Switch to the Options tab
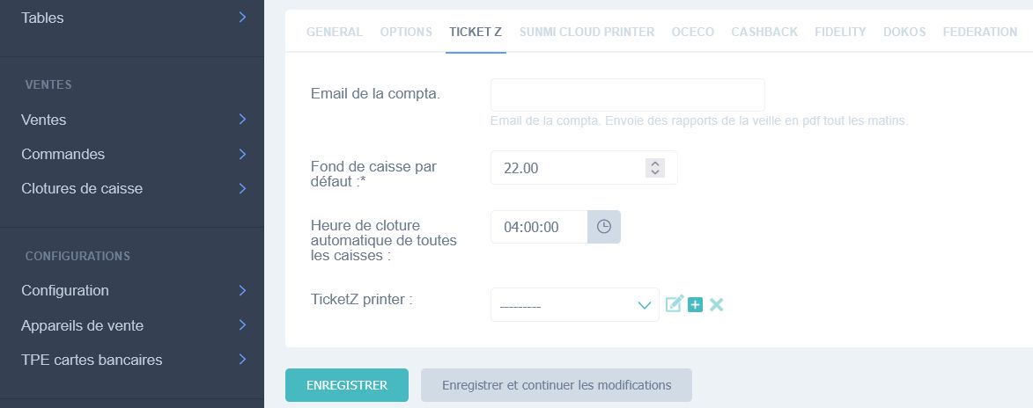Viewport: 1033px width, 408px height. pyautogui.click(x=406, y=32)
